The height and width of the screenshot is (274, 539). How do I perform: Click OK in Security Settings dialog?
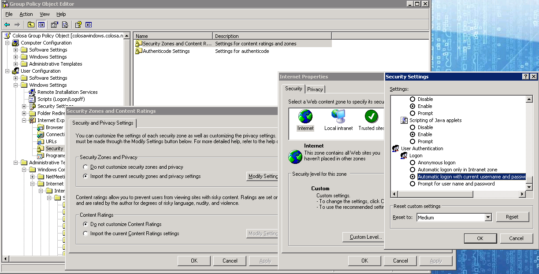(480, 238)
